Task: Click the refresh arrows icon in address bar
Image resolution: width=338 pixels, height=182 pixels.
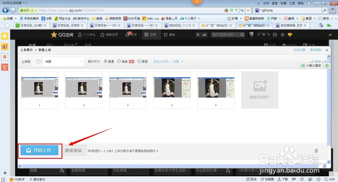Action: click(242, 10)
